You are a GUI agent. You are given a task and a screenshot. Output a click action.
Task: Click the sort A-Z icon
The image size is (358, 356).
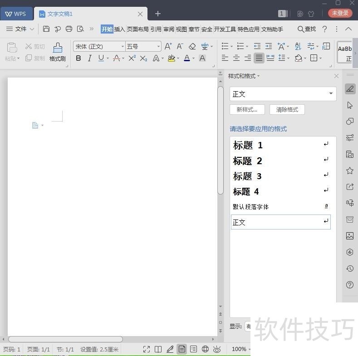298,46
